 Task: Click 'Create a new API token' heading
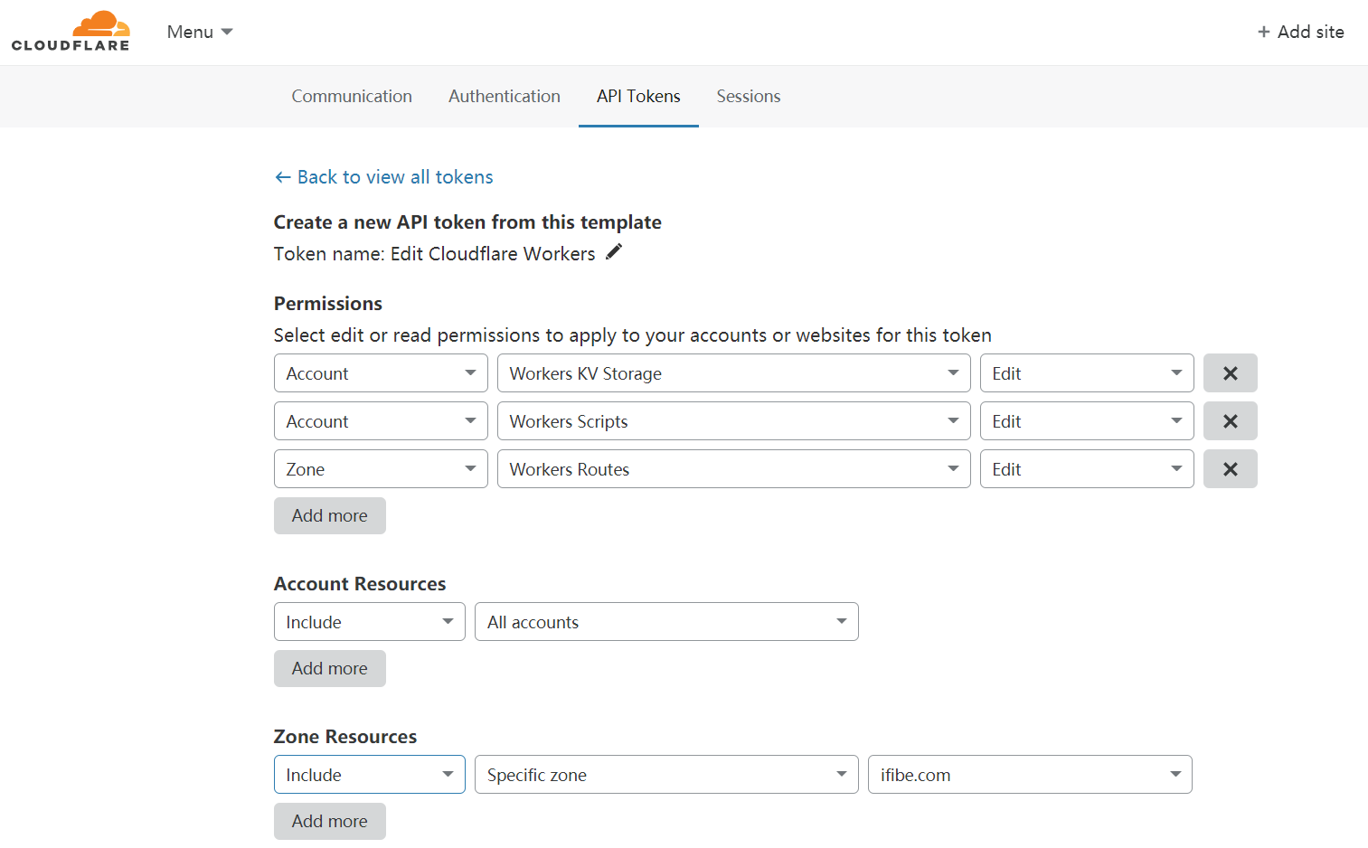467,222
